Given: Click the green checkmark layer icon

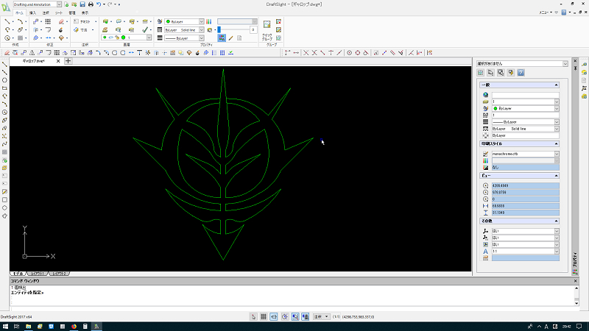Looking at the screenshot, I should click(x=145, y=29).
